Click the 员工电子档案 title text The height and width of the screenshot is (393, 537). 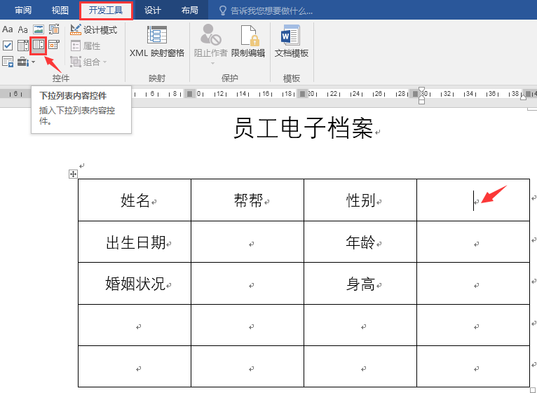(304, 128)
